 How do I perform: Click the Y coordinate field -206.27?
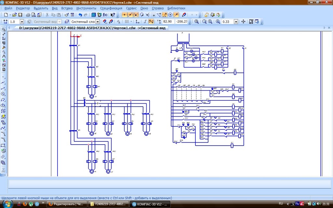pos(182,21)
